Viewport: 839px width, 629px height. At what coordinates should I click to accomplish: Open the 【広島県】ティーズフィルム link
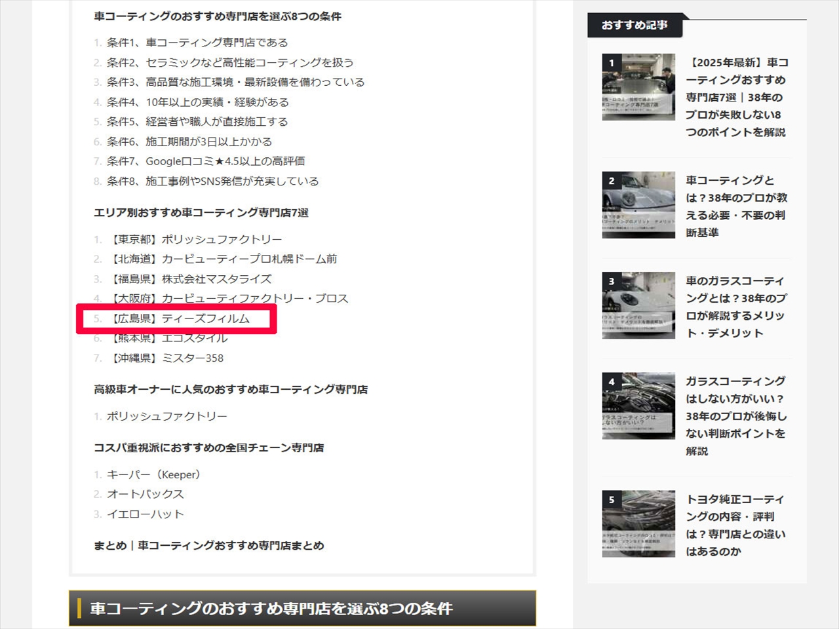180,318
